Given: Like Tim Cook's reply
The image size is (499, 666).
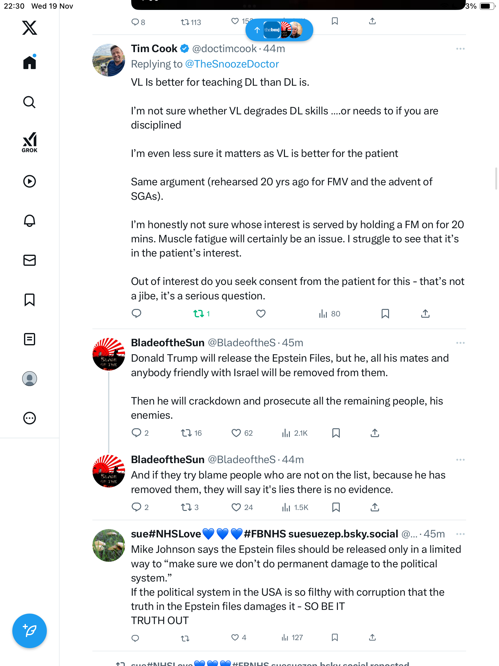Looking at the screenshot, I should [x=261, y=314].
